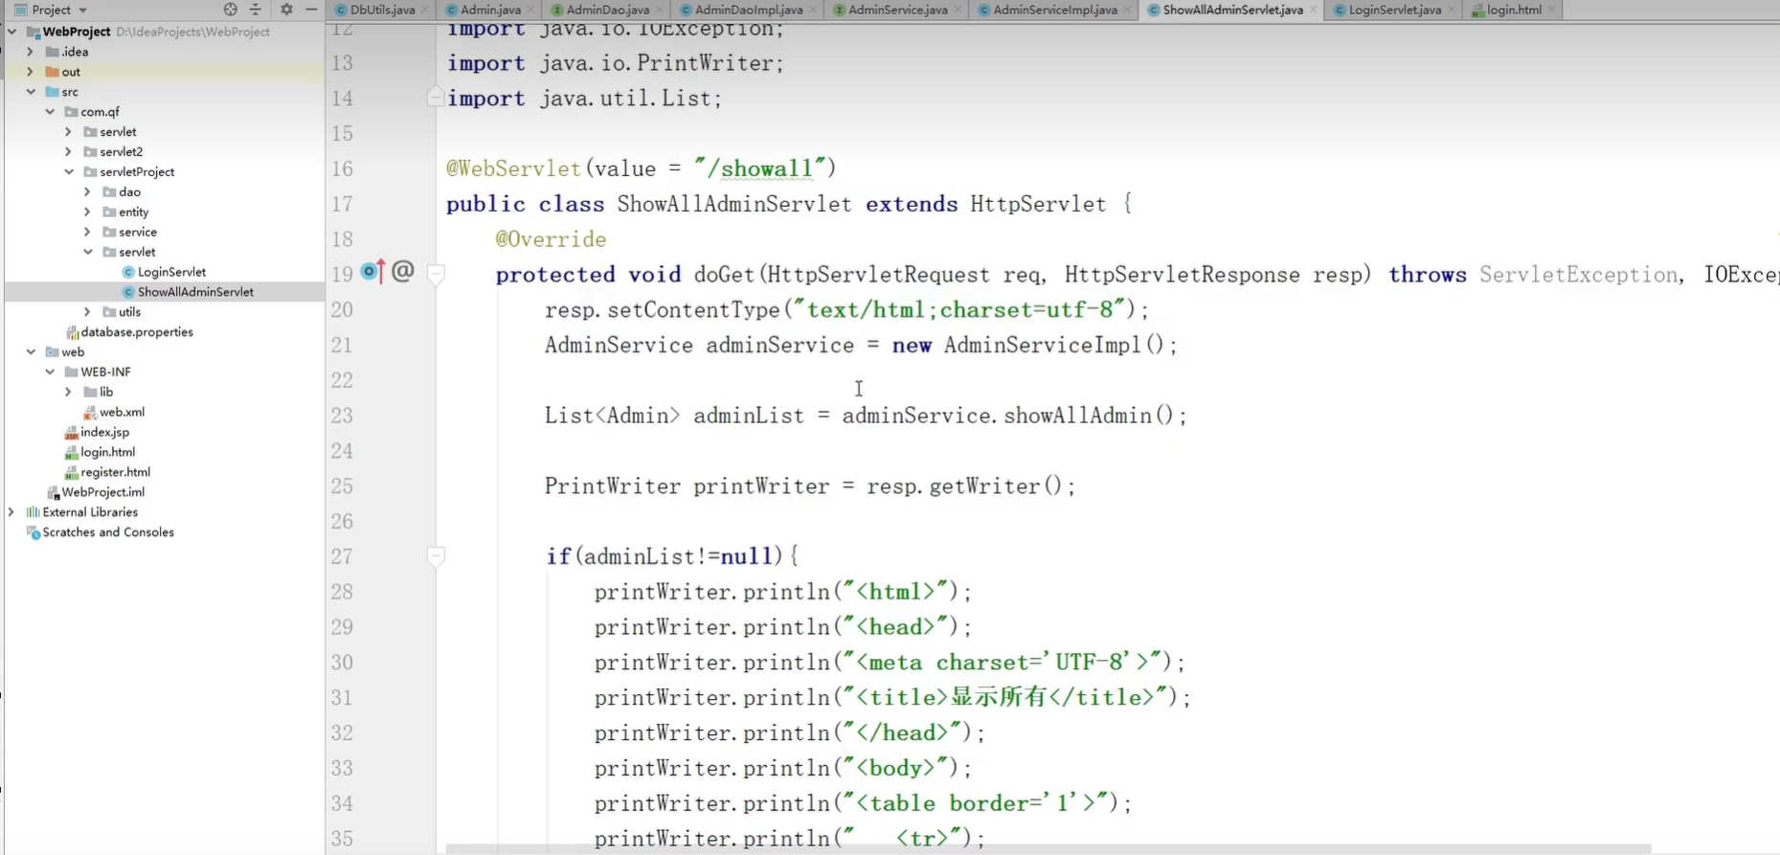Fold the if block at line 27
This screenshot has width=1780, height=855.
[x=436, y=556]
